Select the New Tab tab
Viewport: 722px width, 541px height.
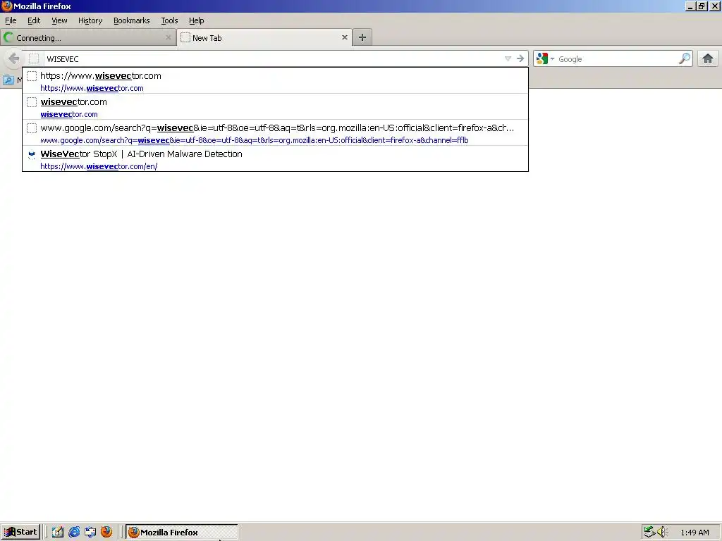[x=264, y=38]
